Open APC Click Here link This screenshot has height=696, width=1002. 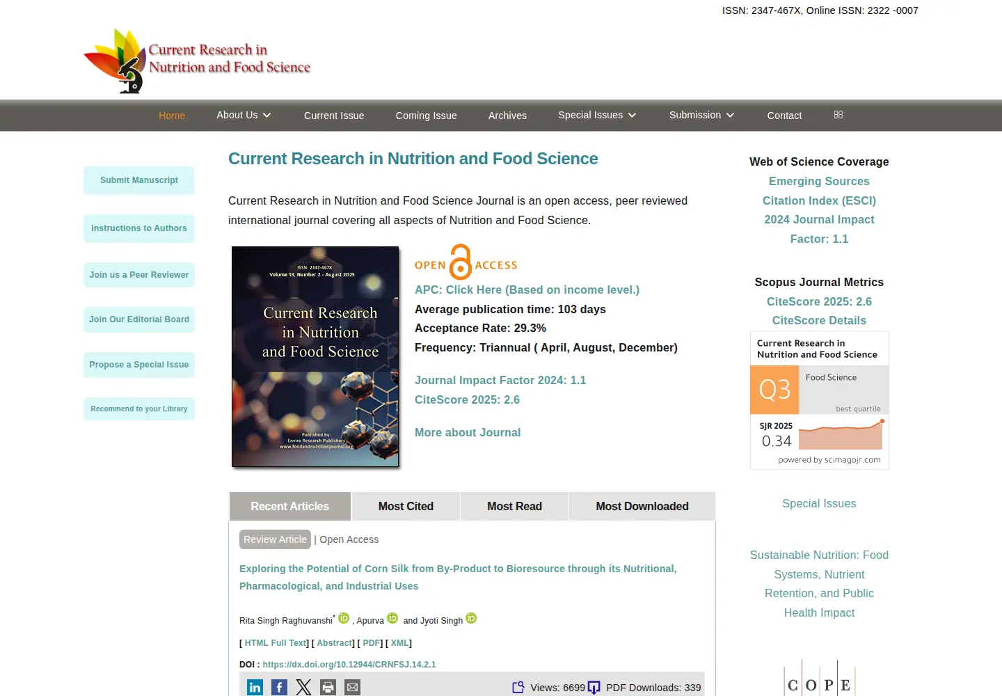(527, 290)
